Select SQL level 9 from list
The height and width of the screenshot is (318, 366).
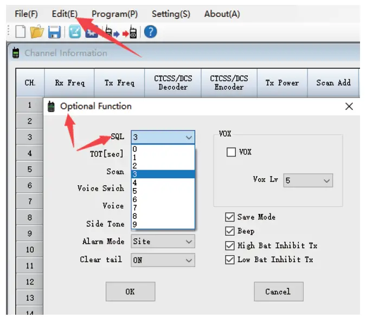(163, 224)
